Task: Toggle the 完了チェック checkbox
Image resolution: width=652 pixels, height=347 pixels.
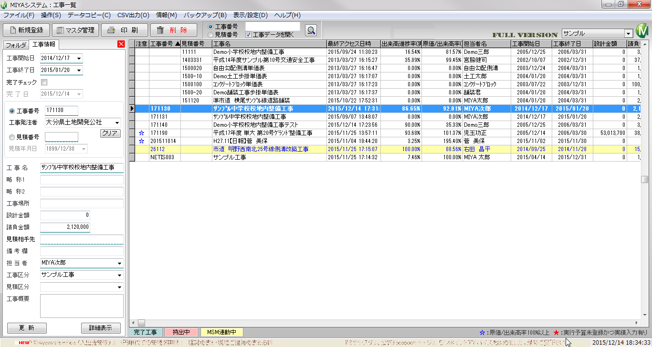Action: click(x=44, y=82)
